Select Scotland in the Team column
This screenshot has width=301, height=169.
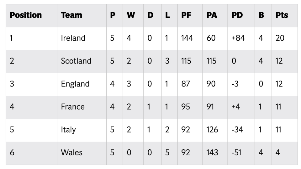point(76,61)
